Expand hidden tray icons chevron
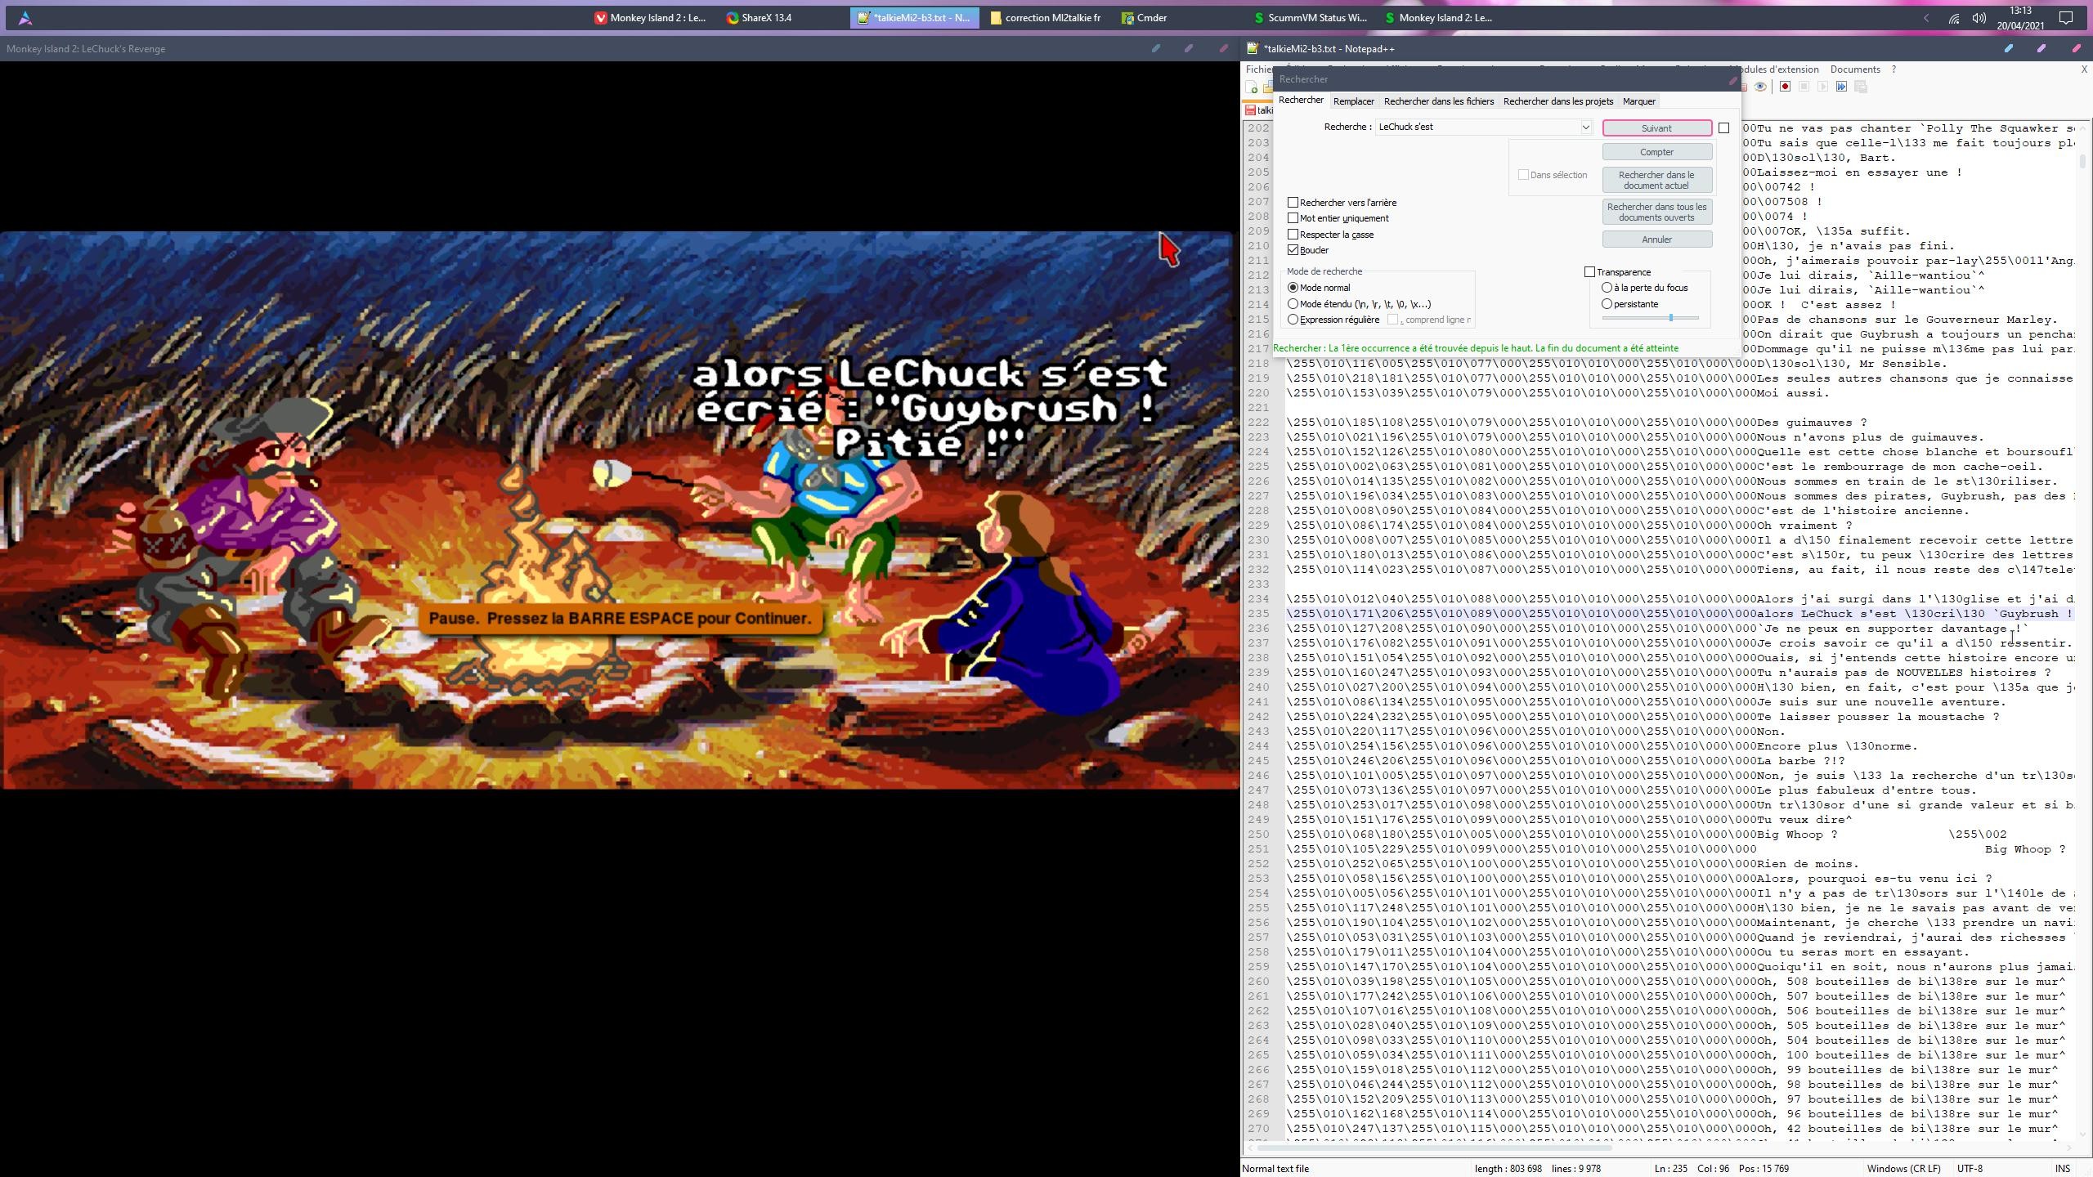The width and height of the screenshot is (2093, 1177). click(1926, 18)
